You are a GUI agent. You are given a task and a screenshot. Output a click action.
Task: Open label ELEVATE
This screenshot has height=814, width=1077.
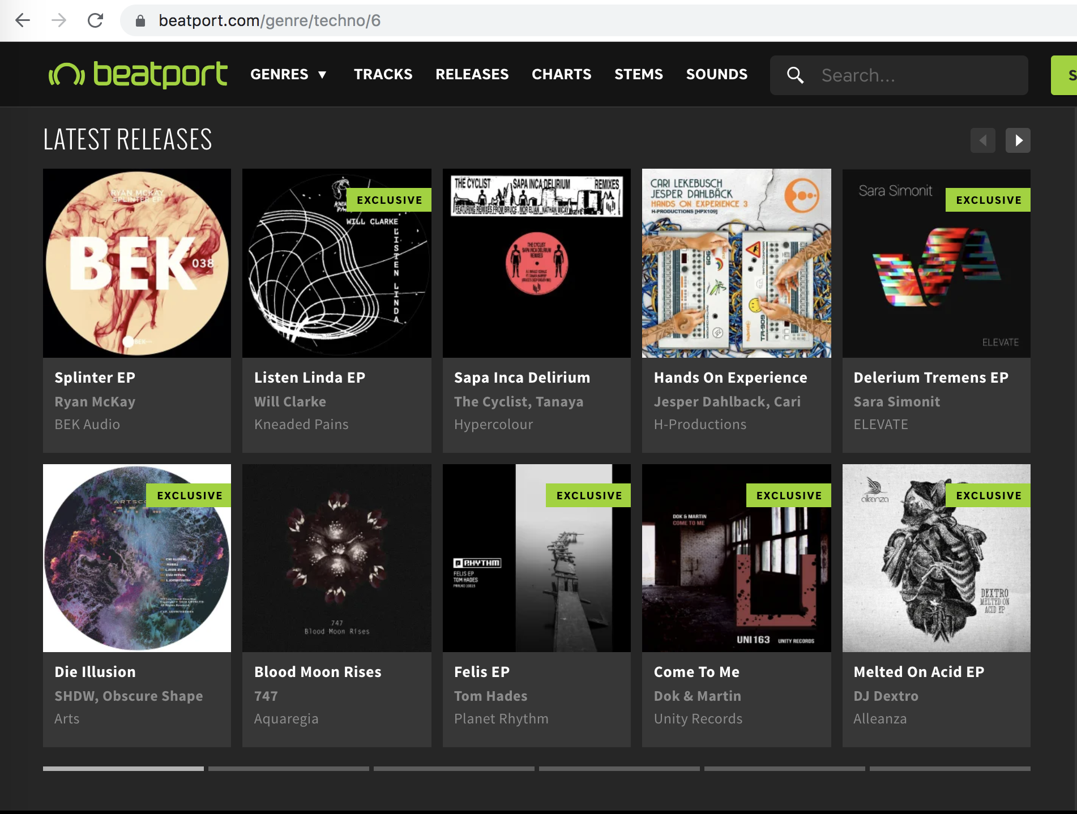881,425
